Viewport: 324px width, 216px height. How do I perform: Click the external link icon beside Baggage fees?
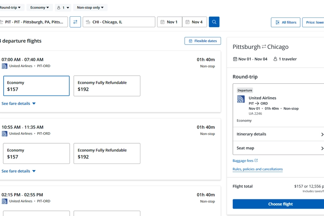(256, 160)
